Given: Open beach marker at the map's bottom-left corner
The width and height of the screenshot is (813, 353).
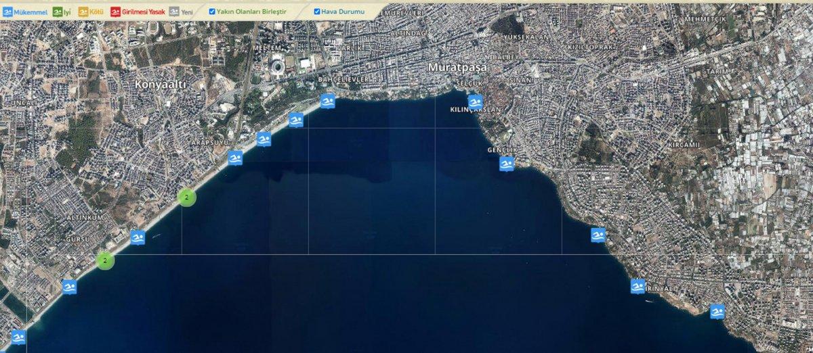Looking at the screenshot, I should click(18, 337).
